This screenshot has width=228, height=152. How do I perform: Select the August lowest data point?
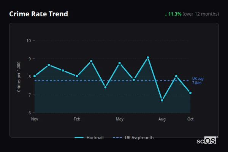coord(162,100)
